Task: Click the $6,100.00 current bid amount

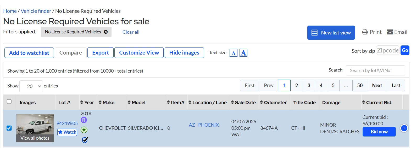Action: click(x=373, y=124)
